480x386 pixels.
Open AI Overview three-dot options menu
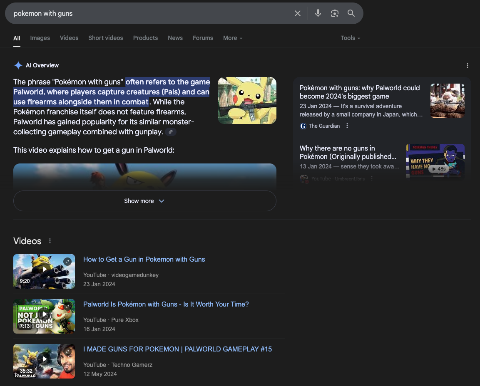[x=467, y=66]
